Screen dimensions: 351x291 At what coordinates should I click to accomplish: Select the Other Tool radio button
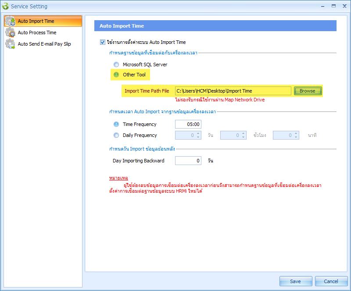pyautogui.click(x=116, y=75)
